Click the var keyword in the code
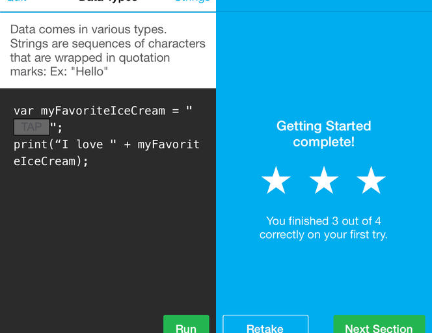Viewport: 432px width, 333px height. [x=24, y=111]
